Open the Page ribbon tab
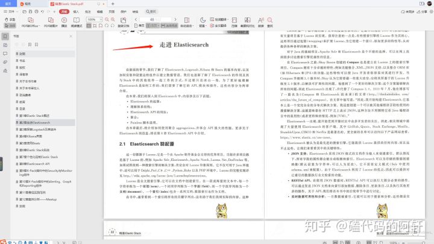The height and width of the screenshot is (244, 434). 112,11
